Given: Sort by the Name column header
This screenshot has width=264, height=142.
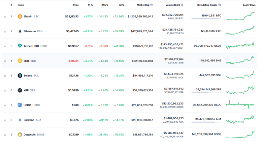Looking at the screenshot, I should pyautogui.click(x=21, y=5).
